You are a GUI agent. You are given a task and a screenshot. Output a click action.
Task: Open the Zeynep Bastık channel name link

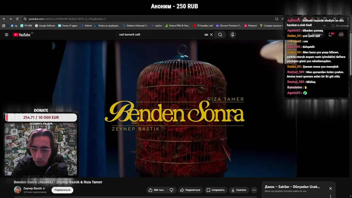pos(32,188)
